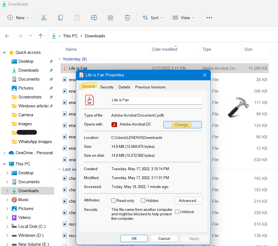Check the Hidden attribute checkbox
Viewport: 278px width, 246px height.
point(143,201)
